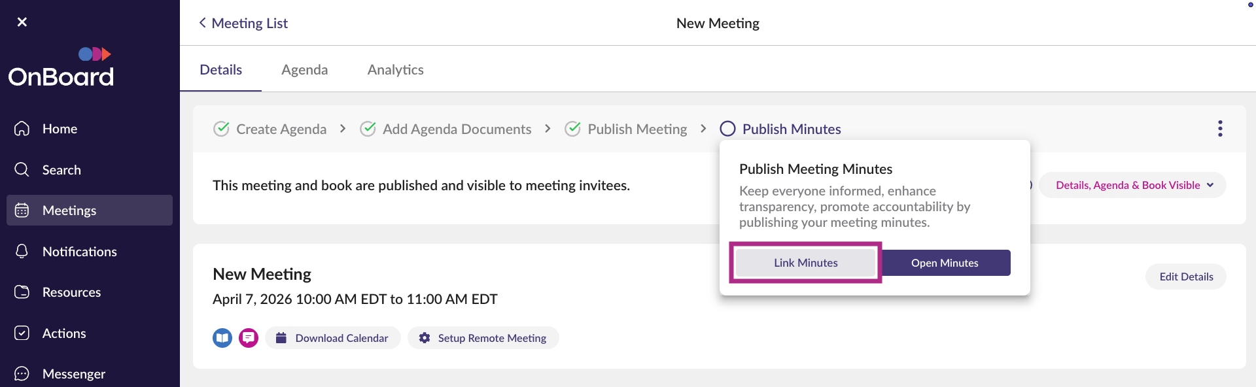
Task: Click the Publish Meeting step checkmark
Action: [x=573, y=129]
